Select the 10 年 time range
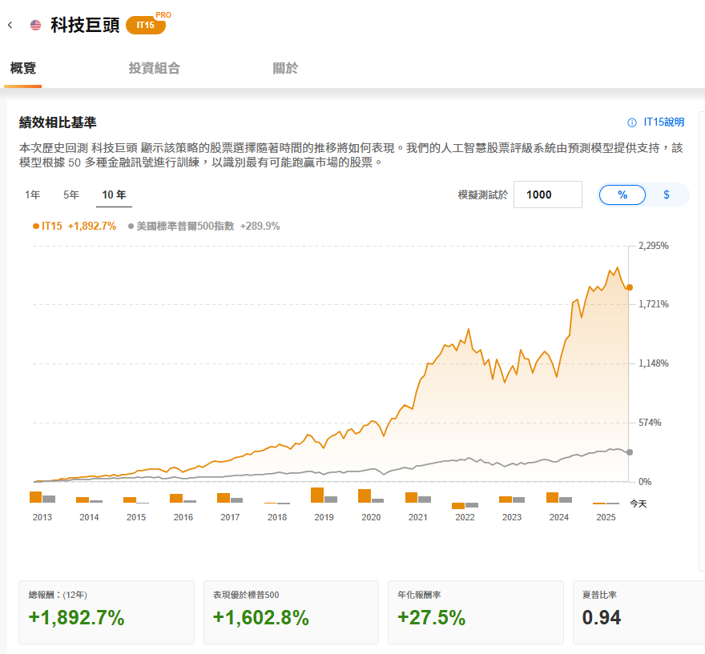The width and height of the screenshot is (705, 654). [114, 195]
